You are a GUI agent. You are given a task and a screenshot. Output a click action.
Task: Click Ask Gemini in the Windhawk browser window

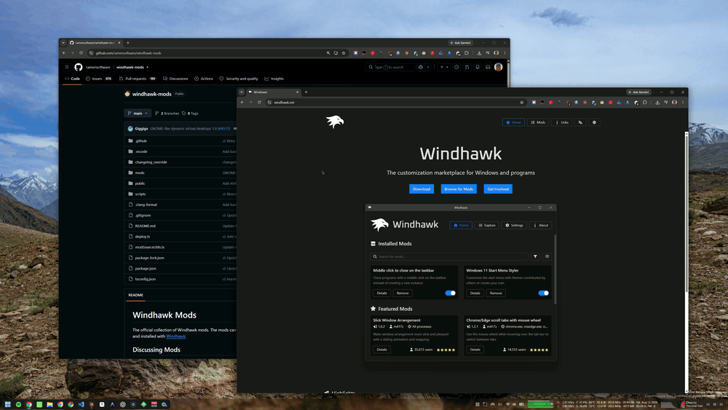coord(638,92)
